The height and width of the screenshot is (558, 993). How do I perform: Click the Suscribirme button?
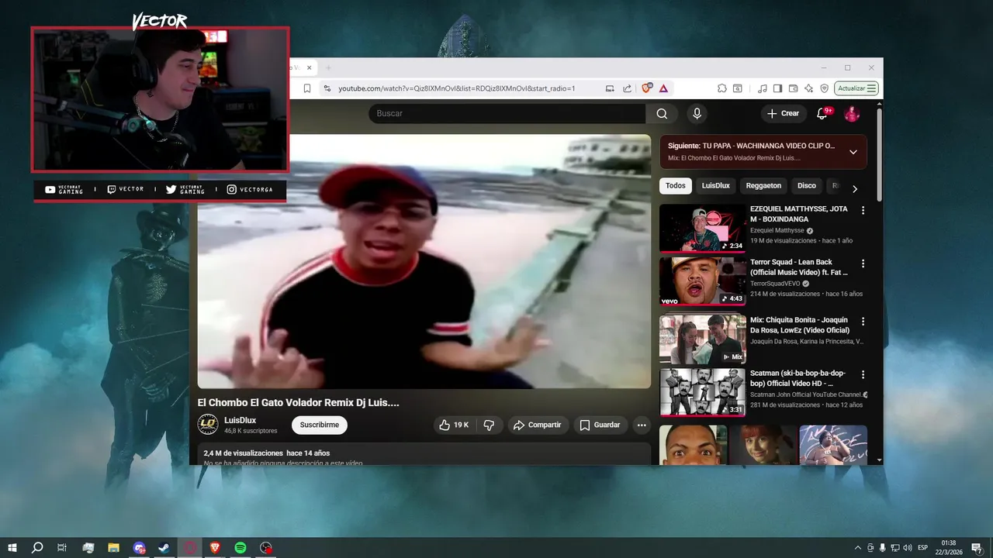pyautogui.click(x=320, y=425)
